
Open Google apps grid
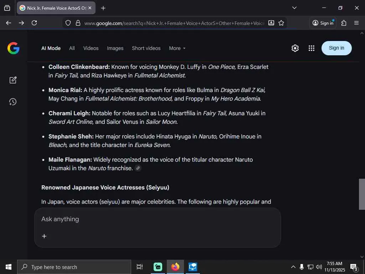point(312,48)
